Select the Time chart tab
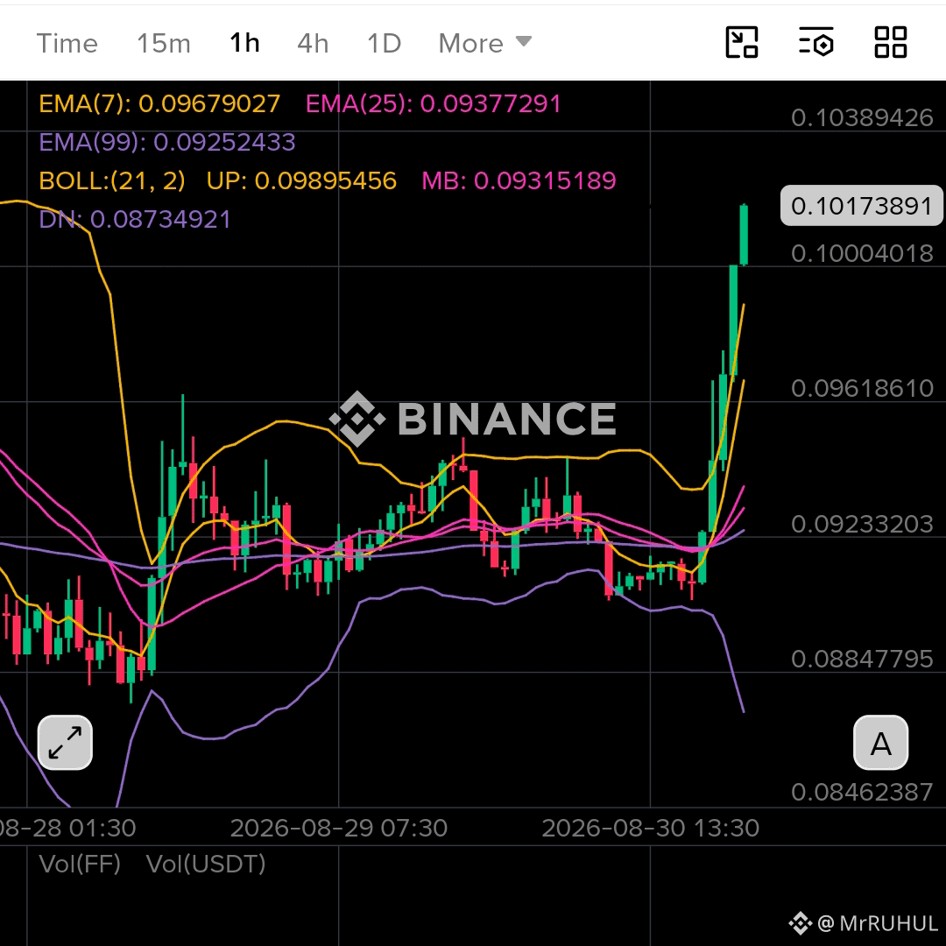The width and height of the screenshot is (946, 946). 67,44
